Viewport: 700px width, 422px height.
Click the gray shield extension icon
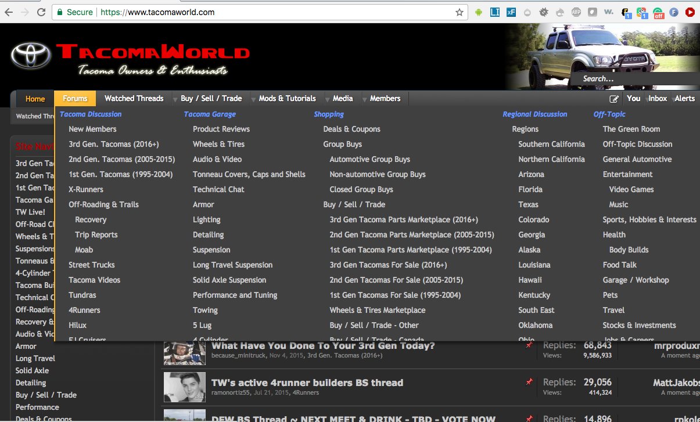(593, 12)
